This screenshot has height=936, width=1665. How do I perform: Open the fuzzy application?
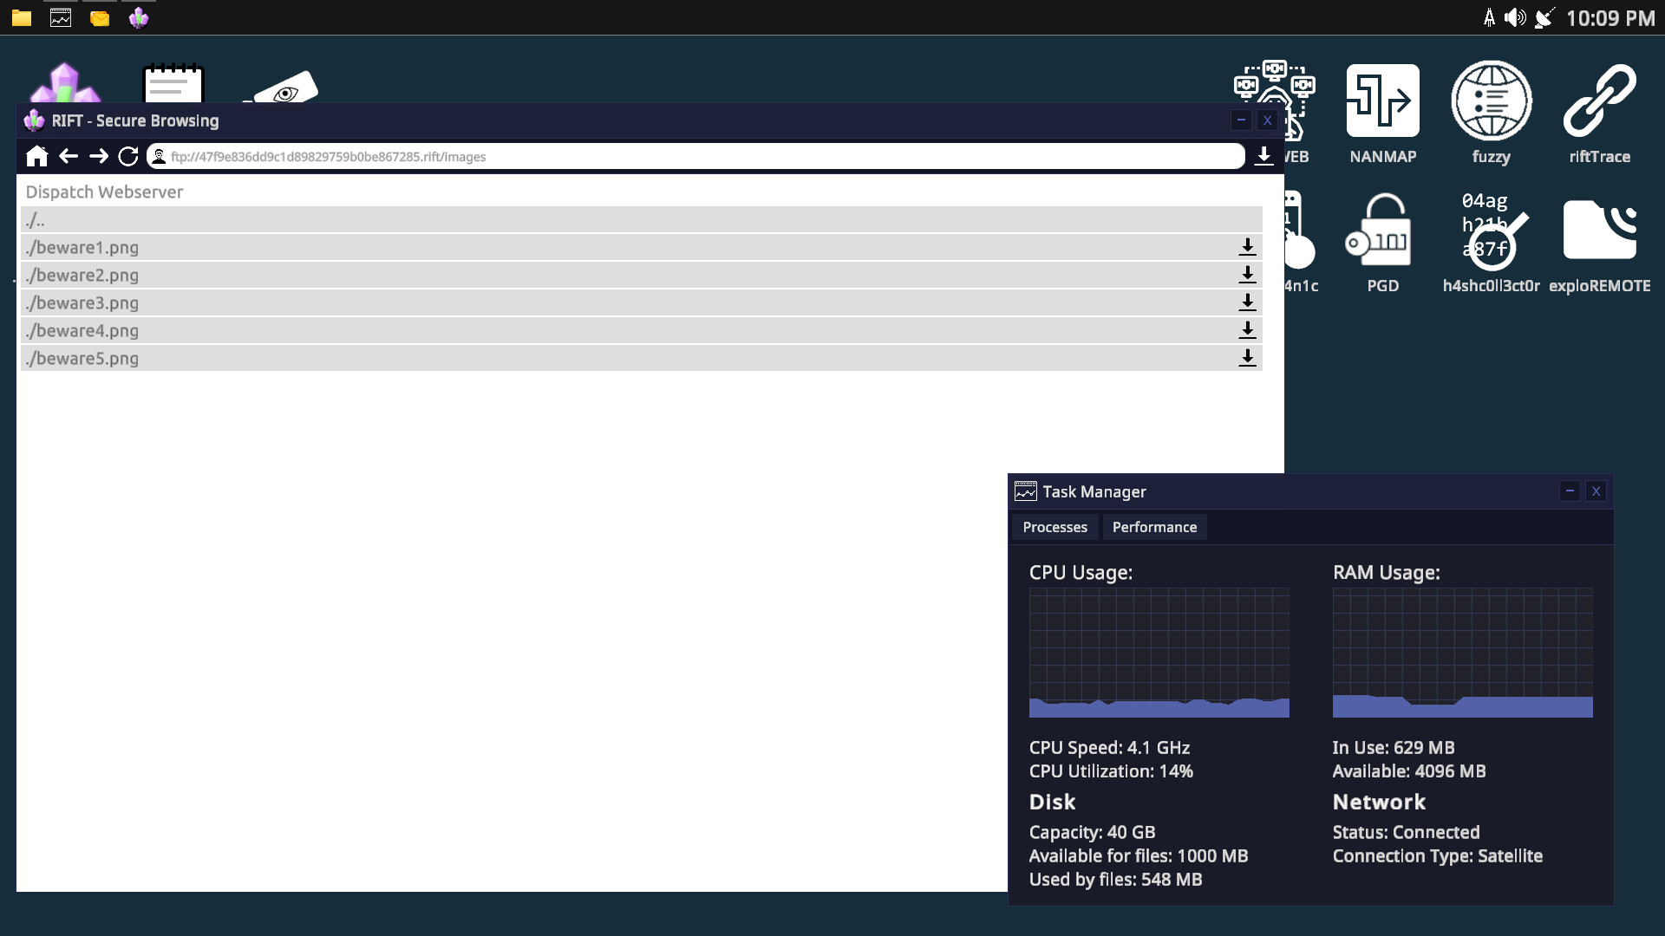1491,100
